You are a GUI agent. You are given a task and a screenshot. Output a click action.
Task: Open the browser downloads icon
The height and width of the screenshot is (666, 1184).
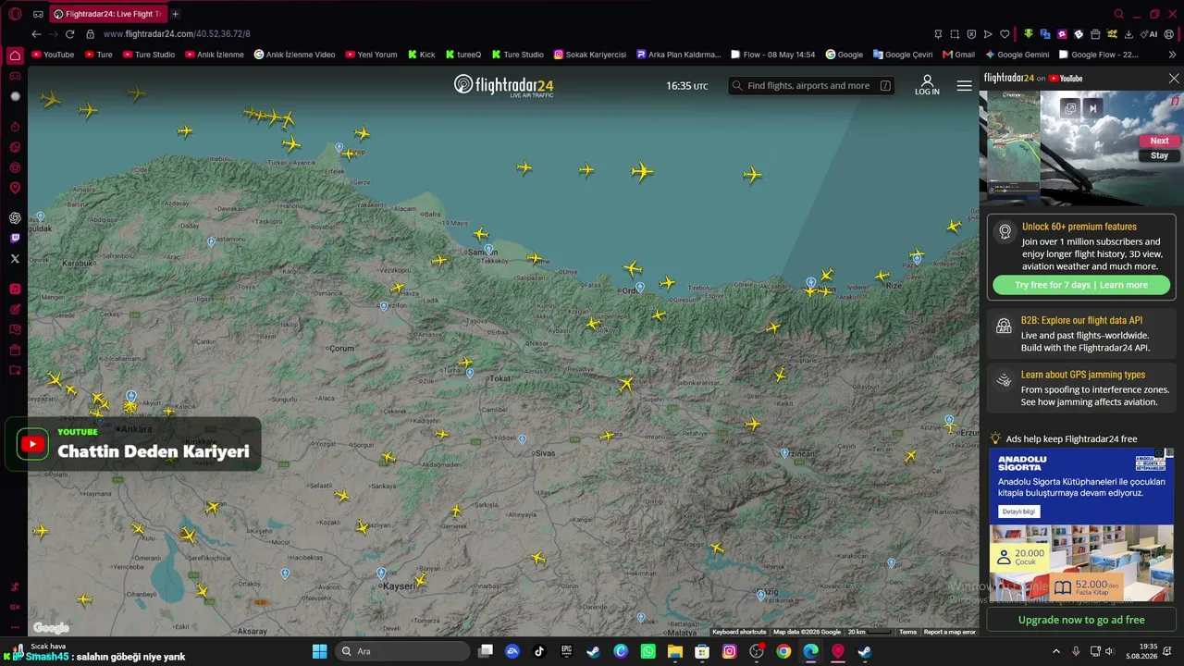click(1128, 34)
